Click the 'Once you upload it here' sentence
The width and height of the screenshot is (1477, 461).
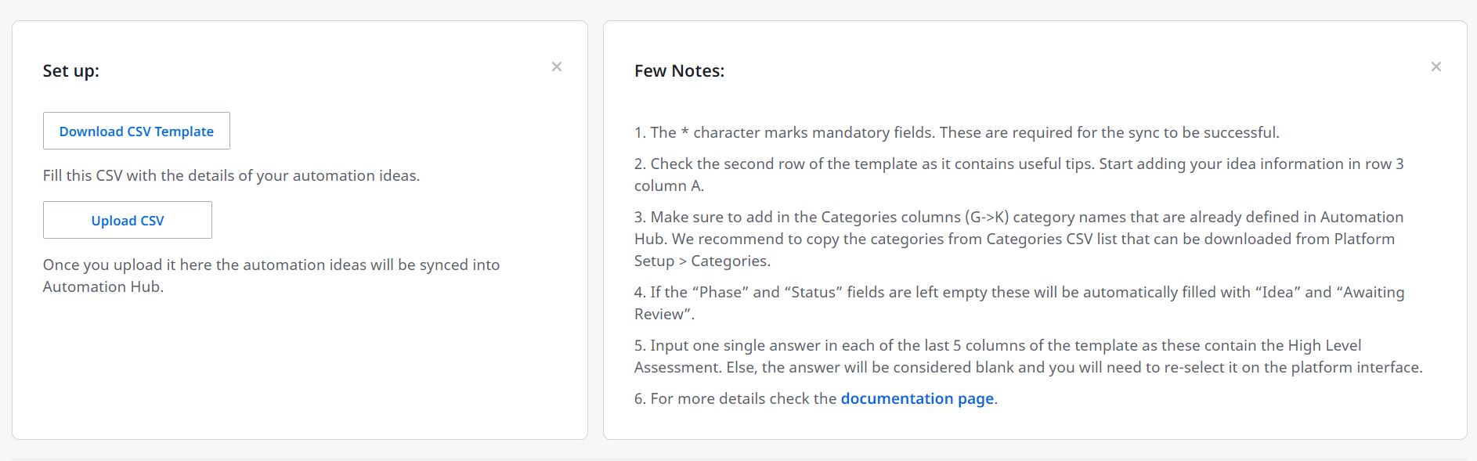point(271,276)
